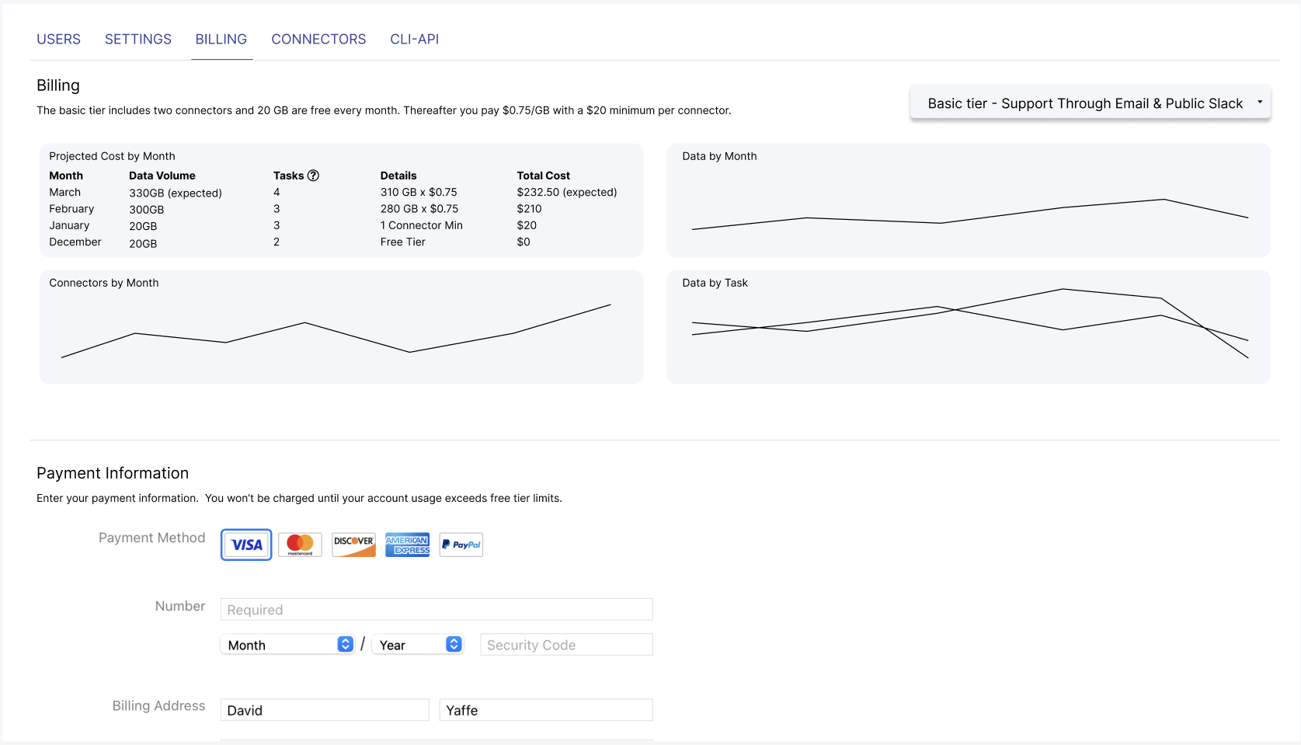Click the Security Code field

click(565, 644)
